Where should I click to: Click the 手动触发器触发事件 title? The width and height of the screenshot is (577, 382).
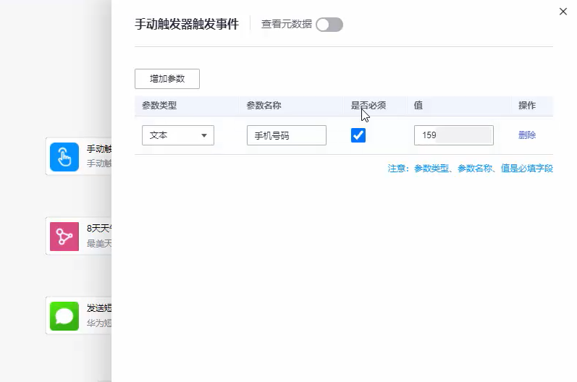(x=187, y=25)
